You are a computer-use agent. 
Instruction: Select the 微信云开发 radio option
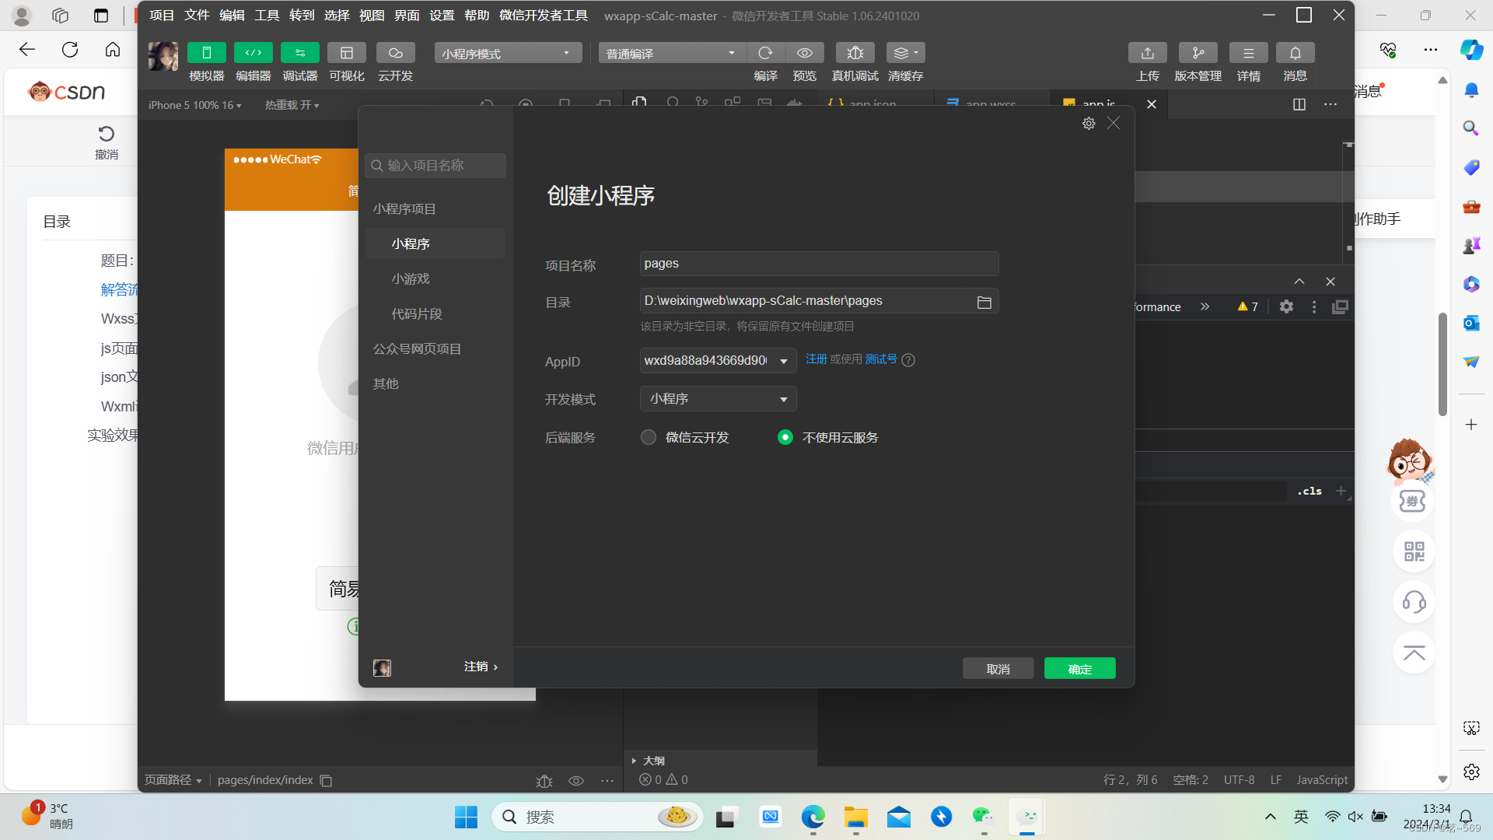point(649,437)
